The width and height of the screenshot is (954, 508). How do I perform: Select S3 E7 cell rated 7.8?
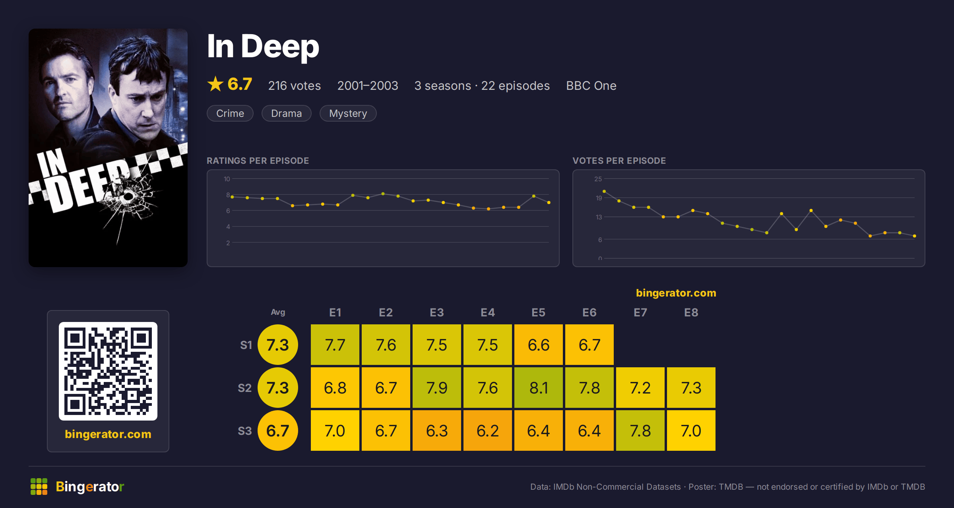[x=640, y=430]
